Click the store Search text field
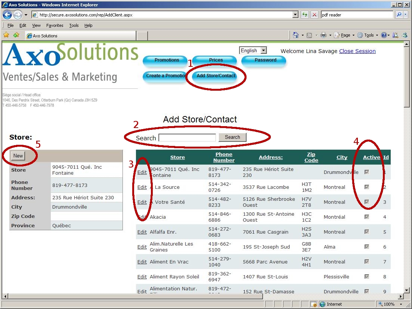The image size is (412, 309). click(188, 138)
